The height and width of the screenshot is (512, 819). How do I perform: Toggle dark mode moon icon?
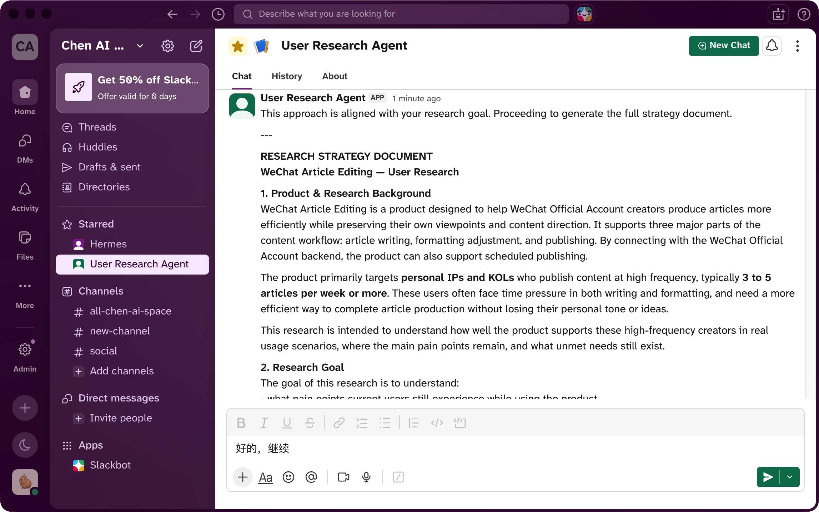pyautogui.click(x=25, y=445)
